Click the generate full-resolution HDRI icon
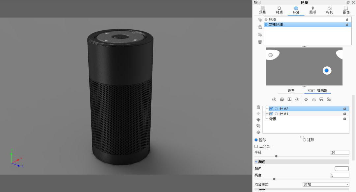 (x=314, y=99)
